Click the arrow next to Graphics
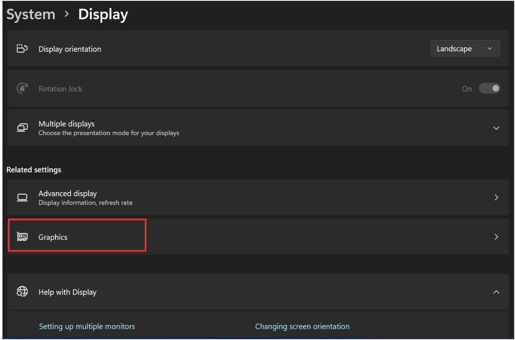Image resolution: width=515 pixels, height=340 pixels. (496, 237)
